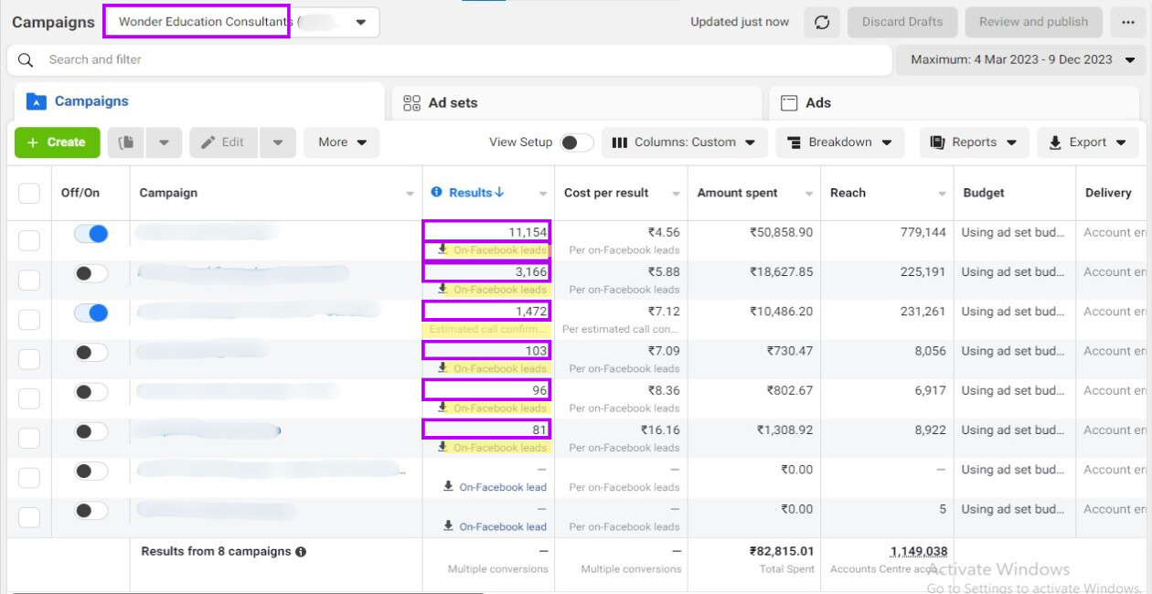The image size is (1152, 594).
Task: Click the refresh data icon
Action: click(x=821, y=22)
